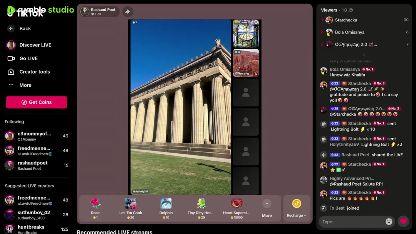This screenshot has width=416, height=234.
Task: Send a Rose gift
Action: point(95,208)
